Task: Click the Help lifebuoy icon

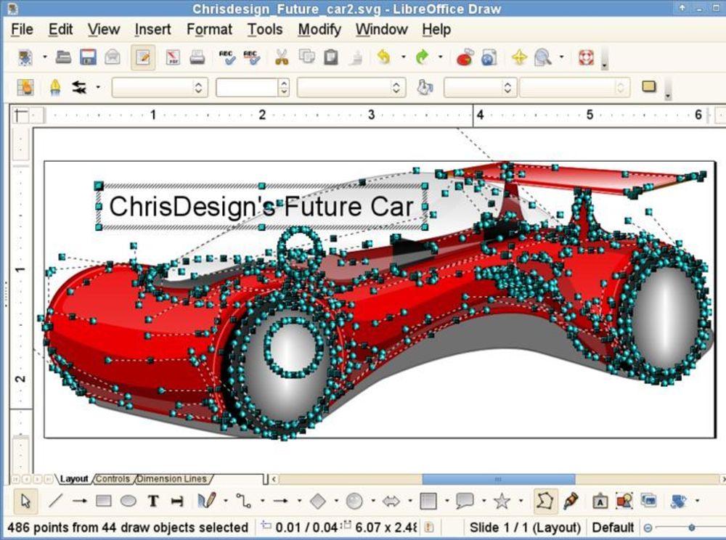Action: coord(586,57)
